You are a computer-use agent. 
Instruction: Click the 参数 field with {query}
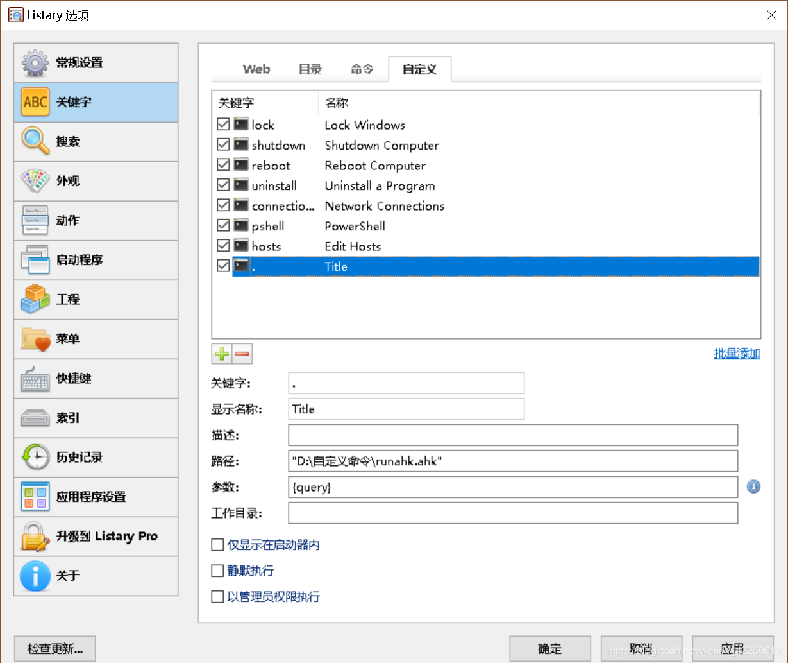513,487
